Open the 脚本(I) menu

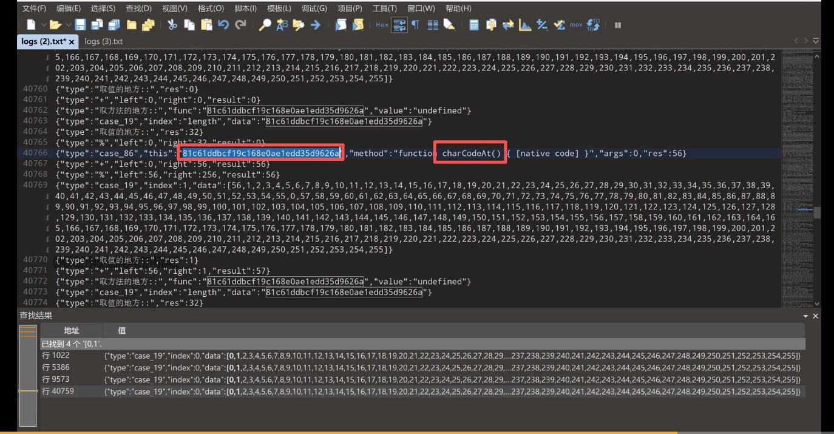click(245, 8)
